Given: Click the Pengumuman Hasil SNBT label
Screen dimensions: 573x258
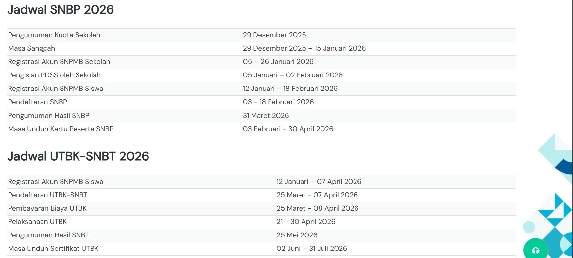Looking at the screenshot, I should pyautogui.click(x=48, y=235).
